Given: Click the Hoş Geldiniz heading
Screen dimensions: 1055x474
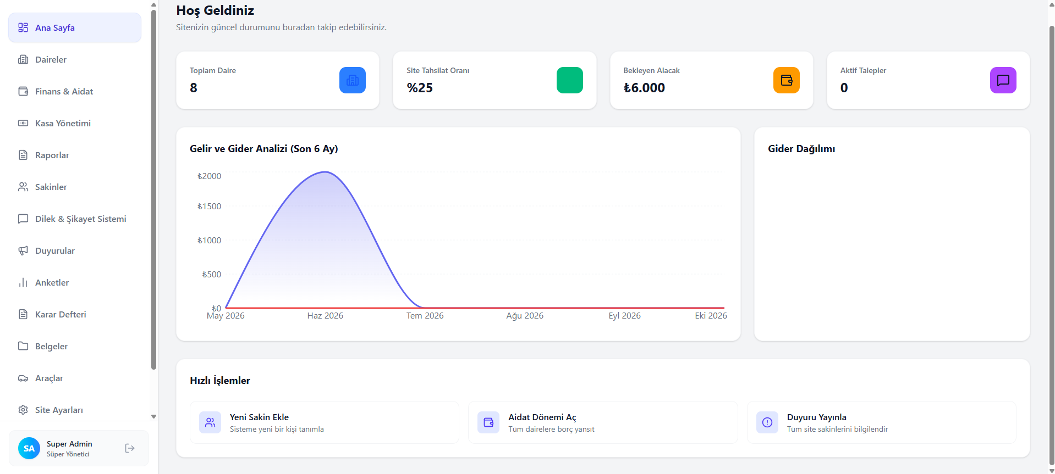Looking at the screenshot, I should 215,10.
